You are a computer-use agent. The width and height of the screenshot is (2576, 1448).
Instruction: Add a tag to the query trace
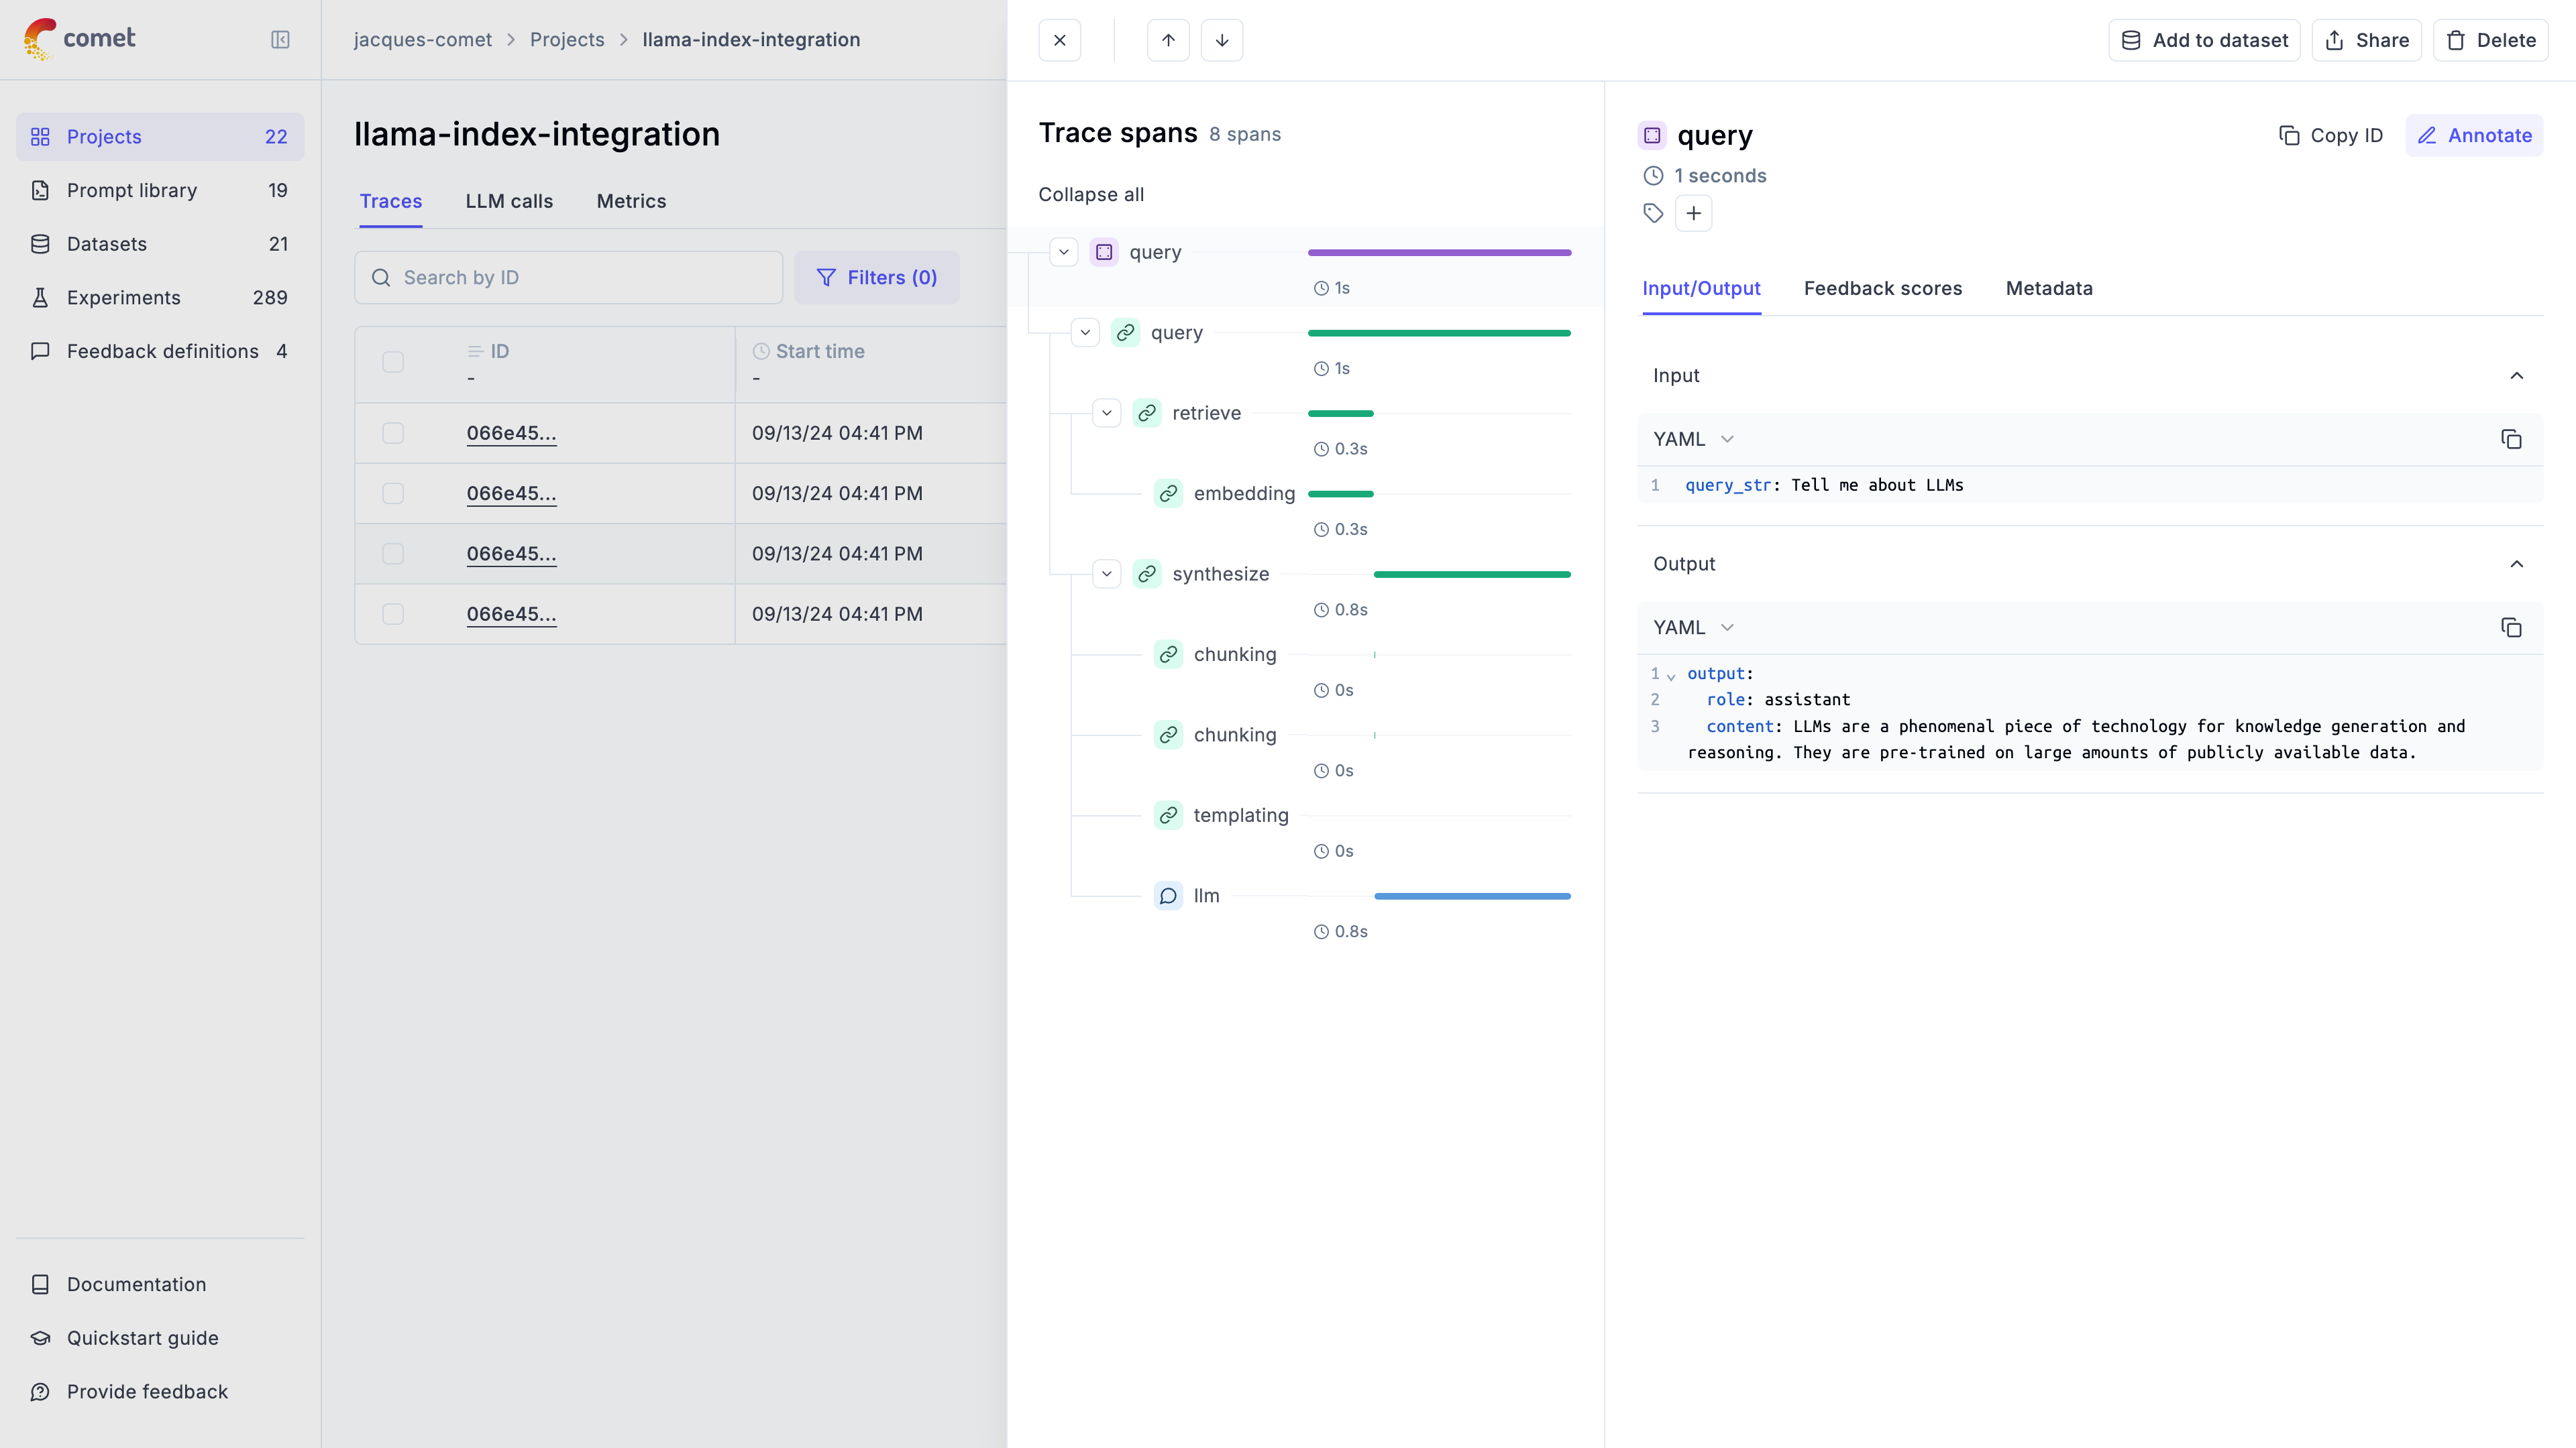point(1694,213)
